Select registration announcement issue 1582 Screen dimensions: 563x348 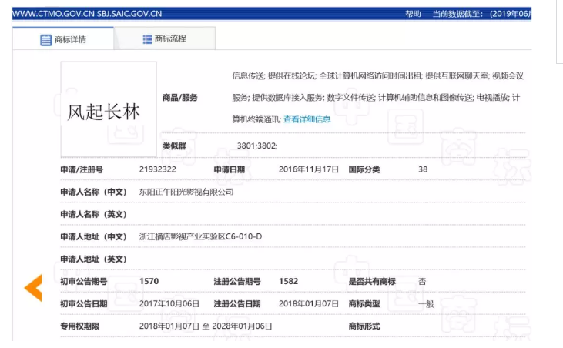pos(288,282)
